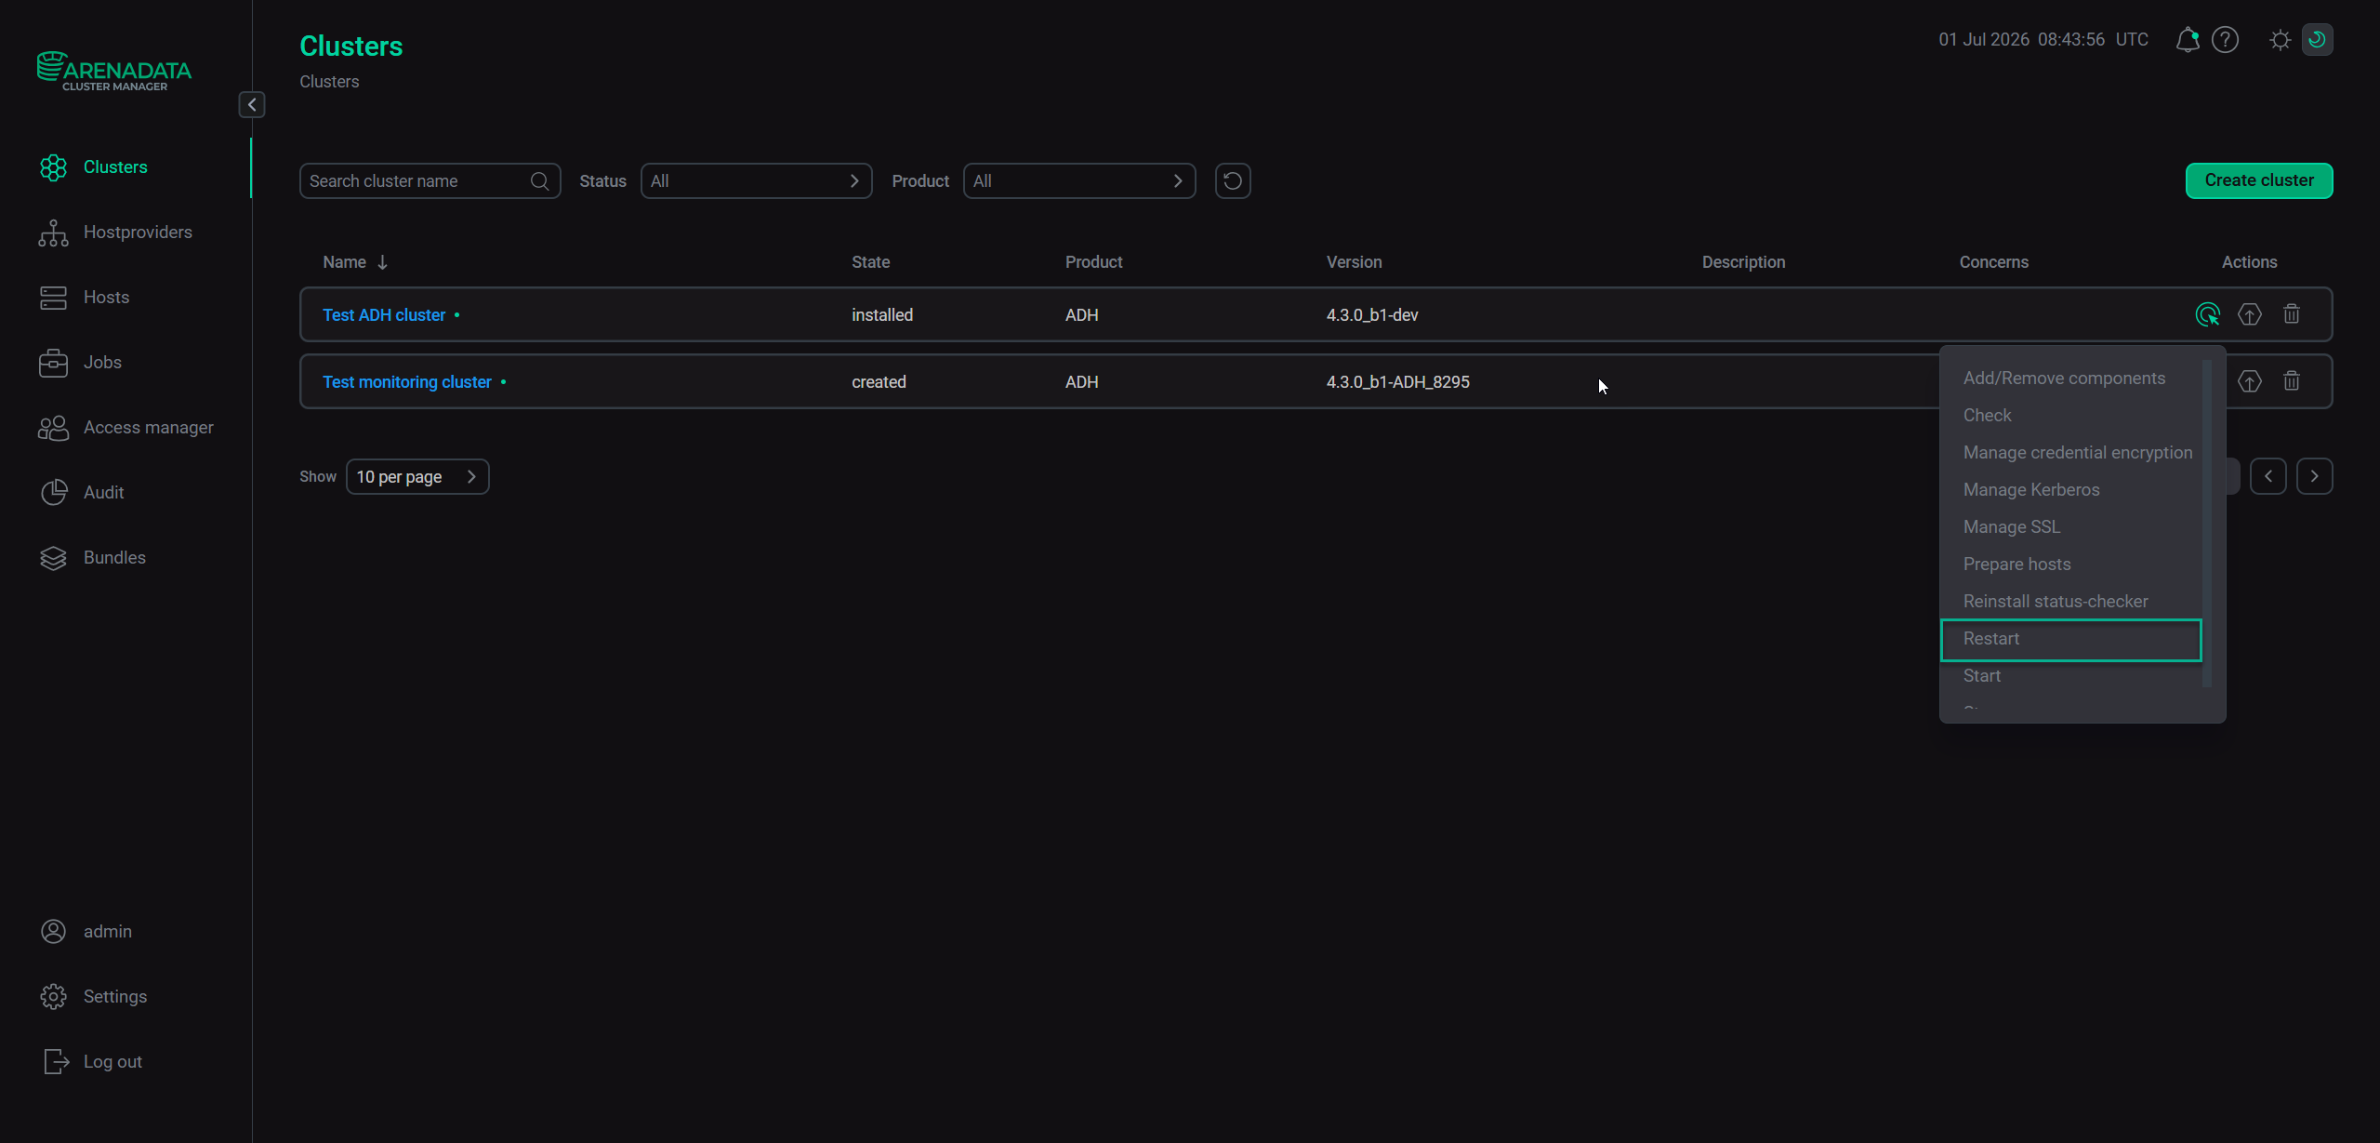Expand the 10 per page selector
The width and height of the screenshot is (2380, 1143).
tap(417, 476)
